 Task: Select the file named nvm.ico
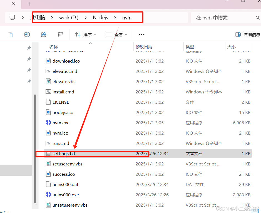pos(60,133)
